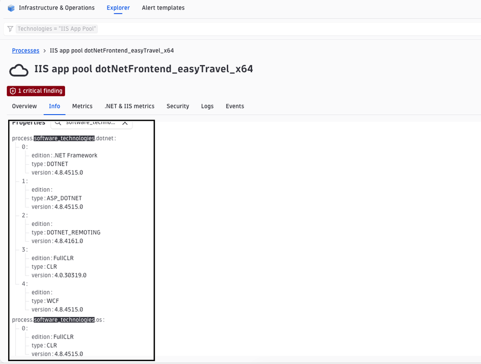Click the search magnifier in Properties

[58, 123]
